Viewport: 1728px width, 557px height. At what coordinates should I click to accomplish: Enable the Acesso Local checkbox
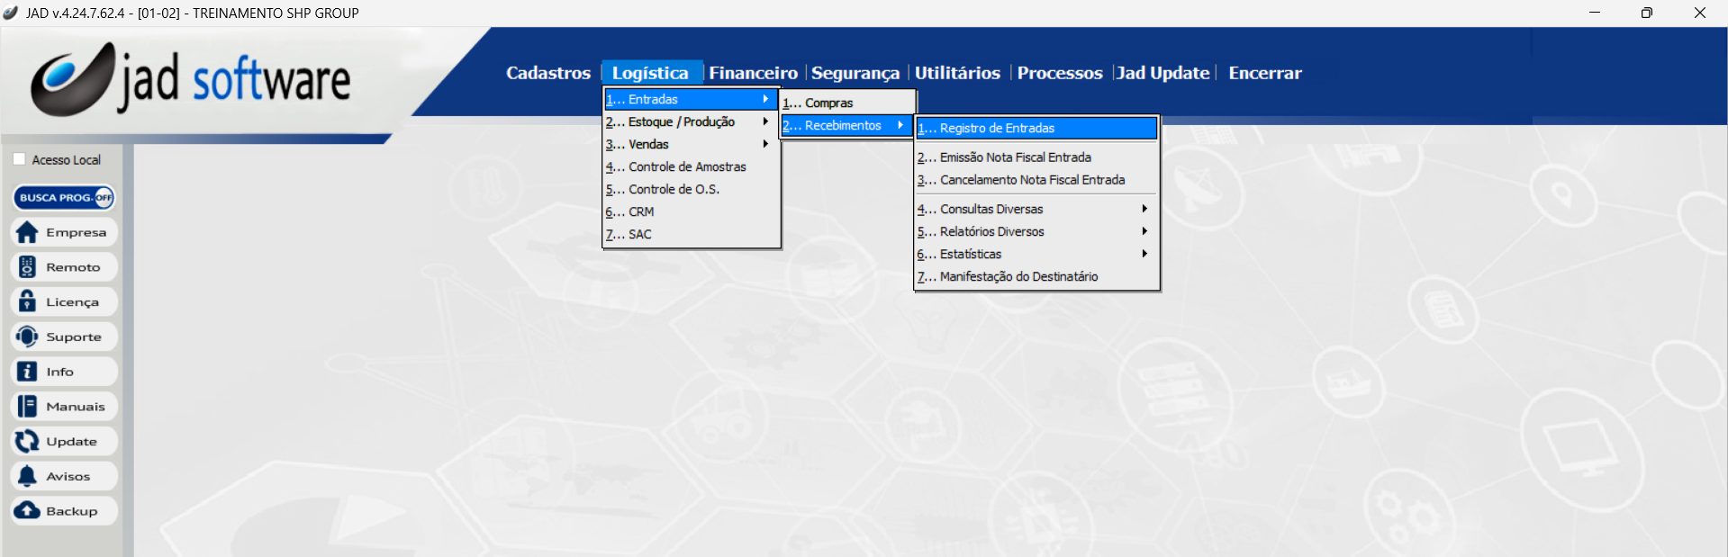pyautogui.click(x=19, y=159)
